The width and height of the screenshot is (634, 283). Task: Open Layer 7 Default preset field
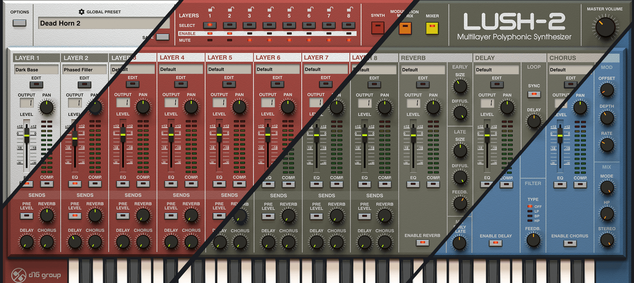(x=325, y=69)
